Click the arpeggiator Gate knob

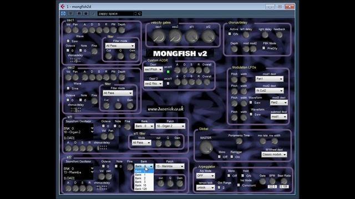[262, 181]
